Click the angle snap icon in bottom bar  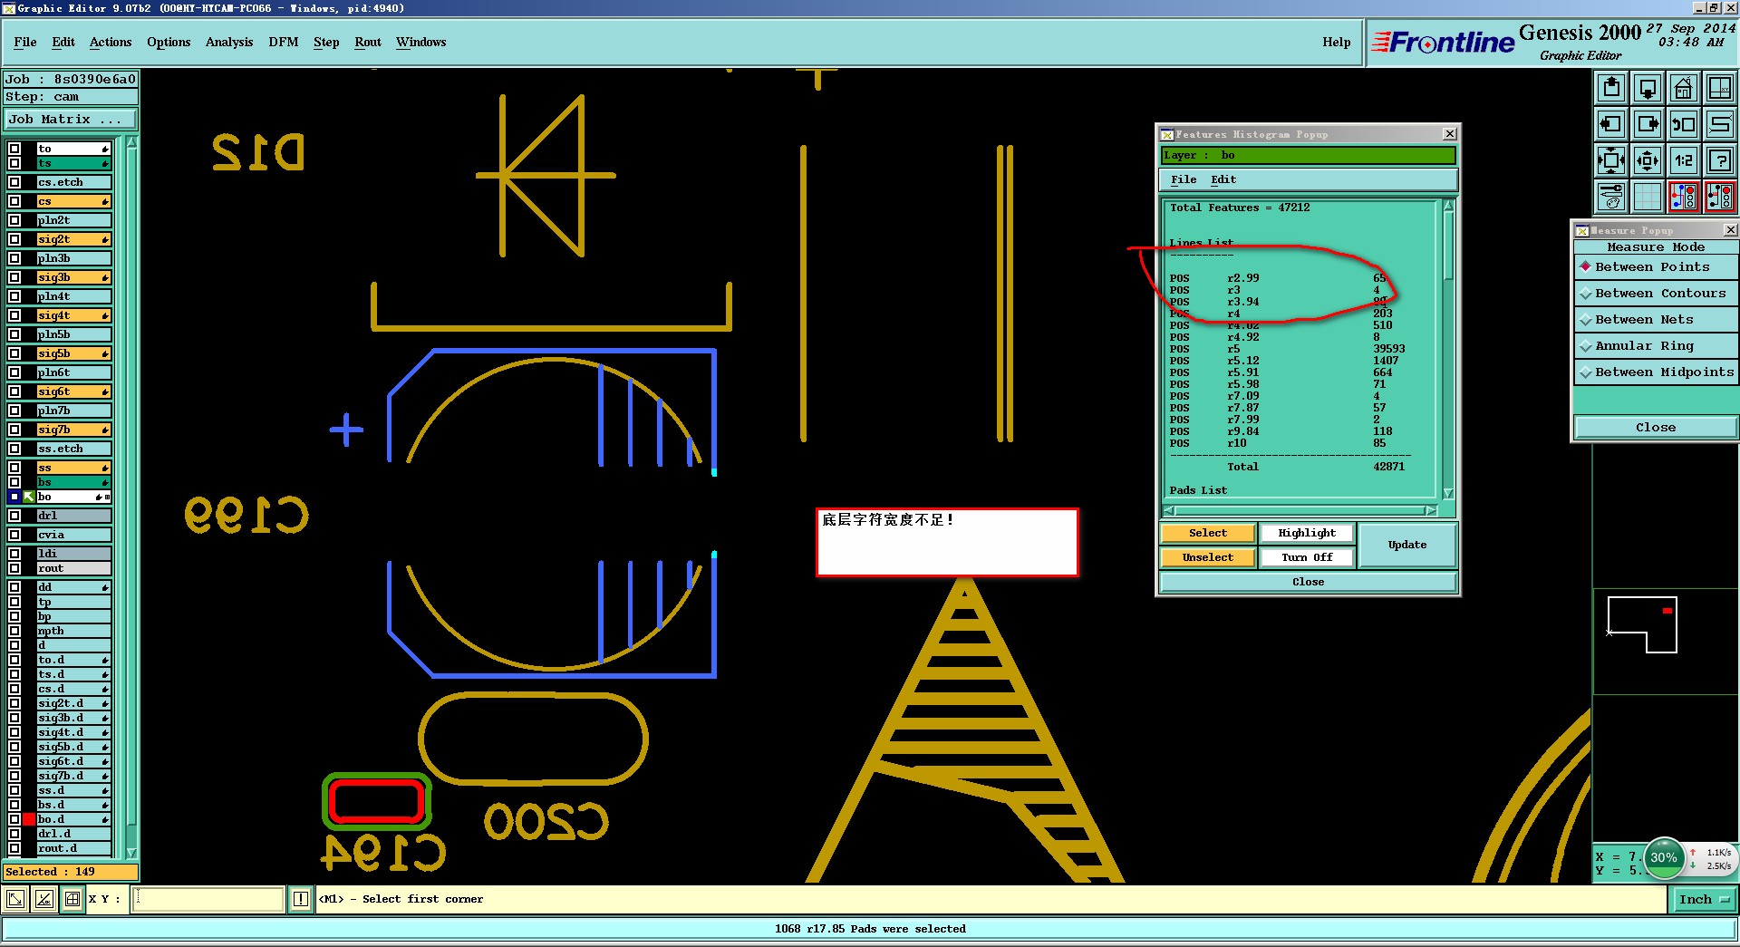point(43,899)
